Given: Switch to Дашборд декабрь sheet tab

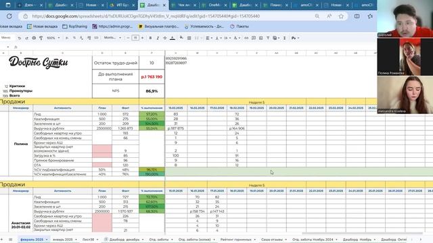Looking at the screenshot, I should [x=124, y=240].
